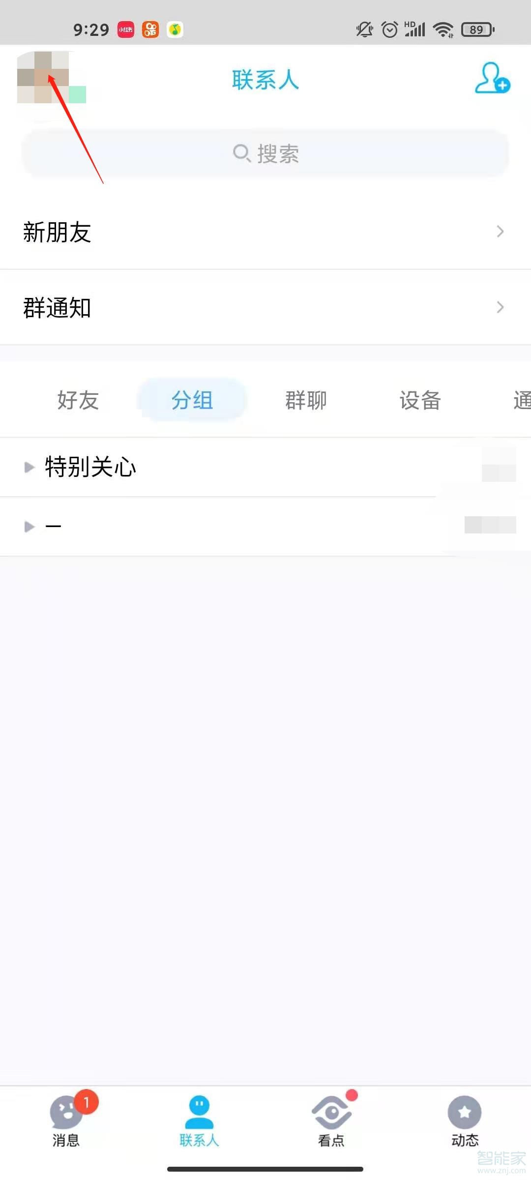This screenshot has width=531, height=1180.
Task: Switch to the 设备 tab
Action: point(420,400)
